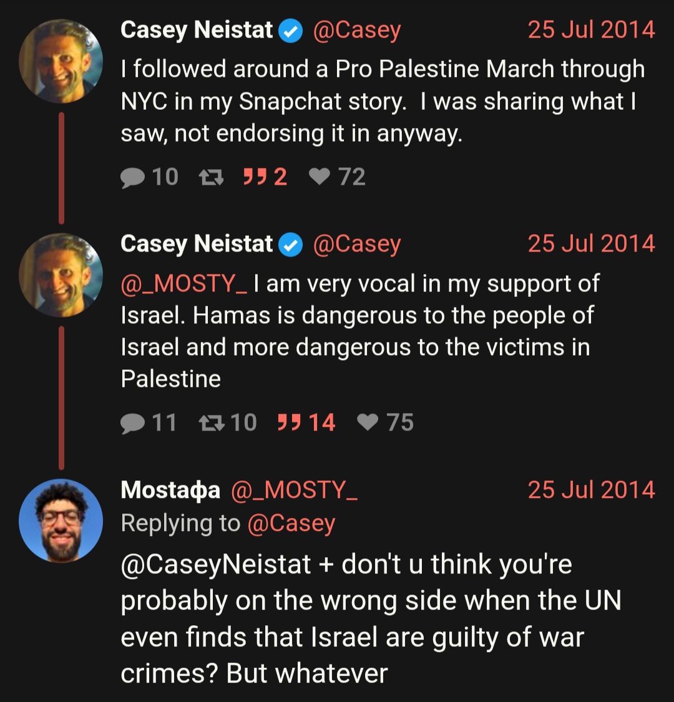
Task: Click the verified badge in the second tweet
Action: tap(291, 245)
